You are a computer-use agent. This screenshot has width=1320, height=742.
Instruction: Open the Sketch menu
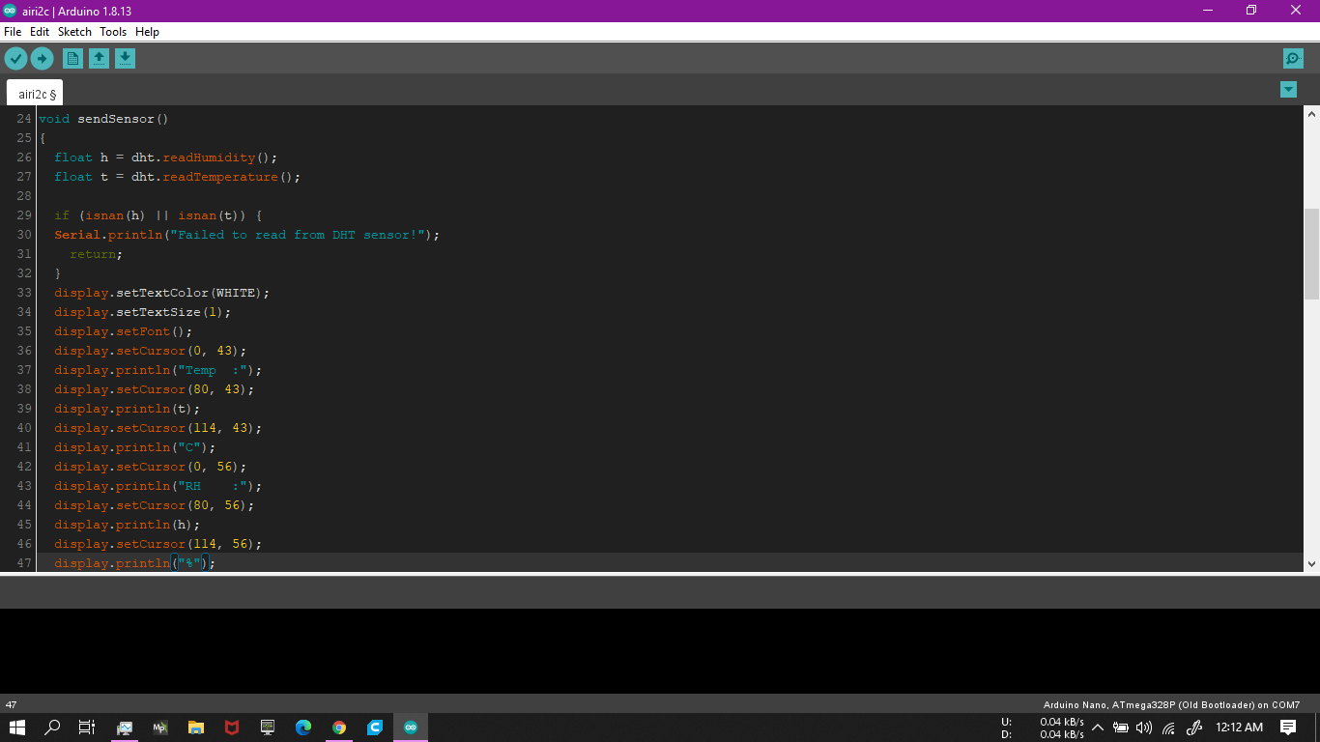coord(74,32)
